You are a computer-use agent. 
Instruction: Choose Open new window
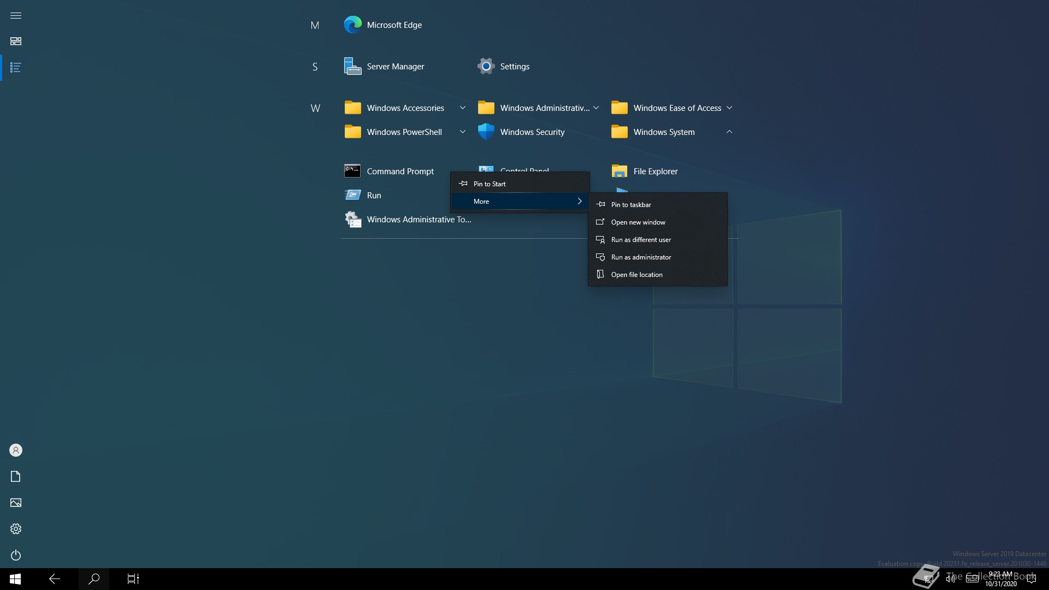[x=657, y=222]
